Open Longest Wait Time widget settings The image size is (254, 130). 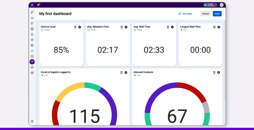pyautogui.click(x=219, y=27)
